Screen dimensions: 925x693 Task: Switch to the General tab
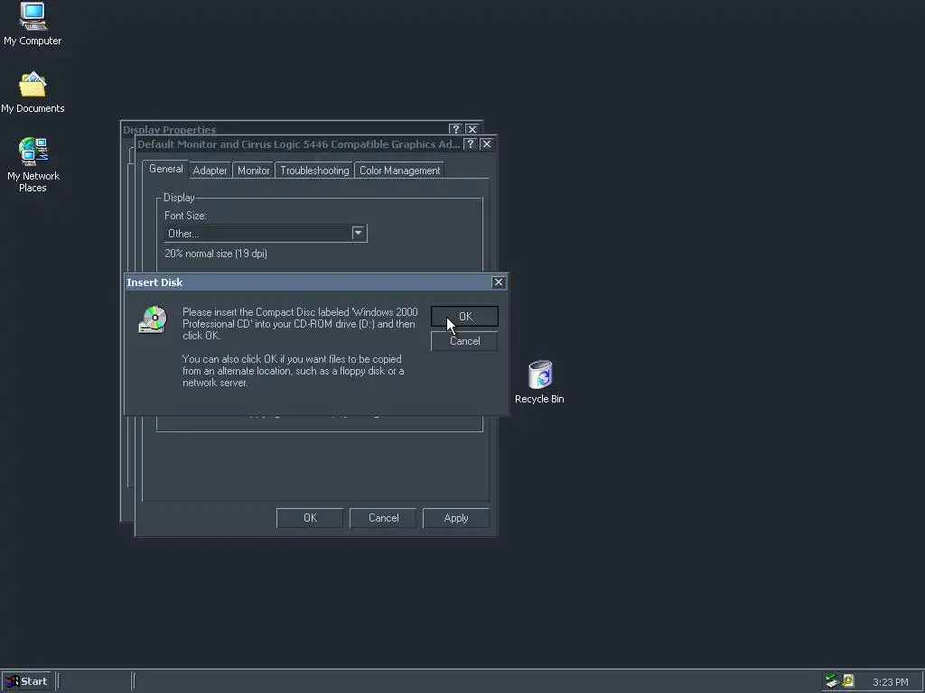pos(166,169)
